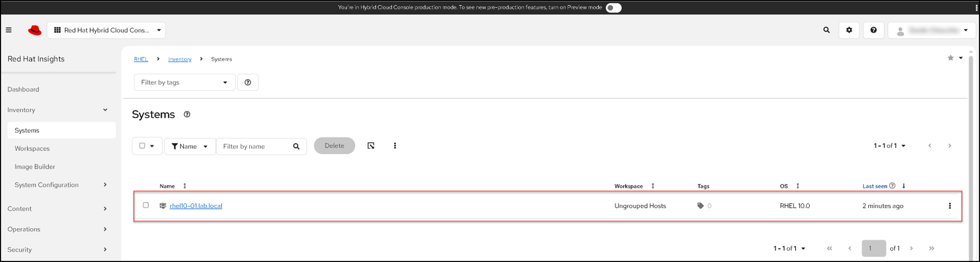Screen dimensions: 980x262
Task: Open the search magnifier in the header
Action: [x=826, y=31]
